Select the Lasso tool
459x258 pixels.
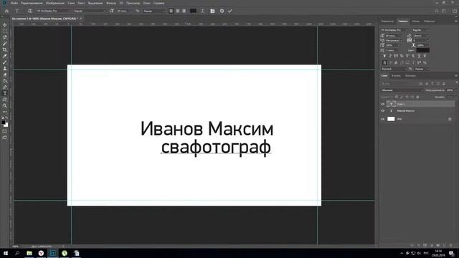pyautogui.click(x=5, y=37)
